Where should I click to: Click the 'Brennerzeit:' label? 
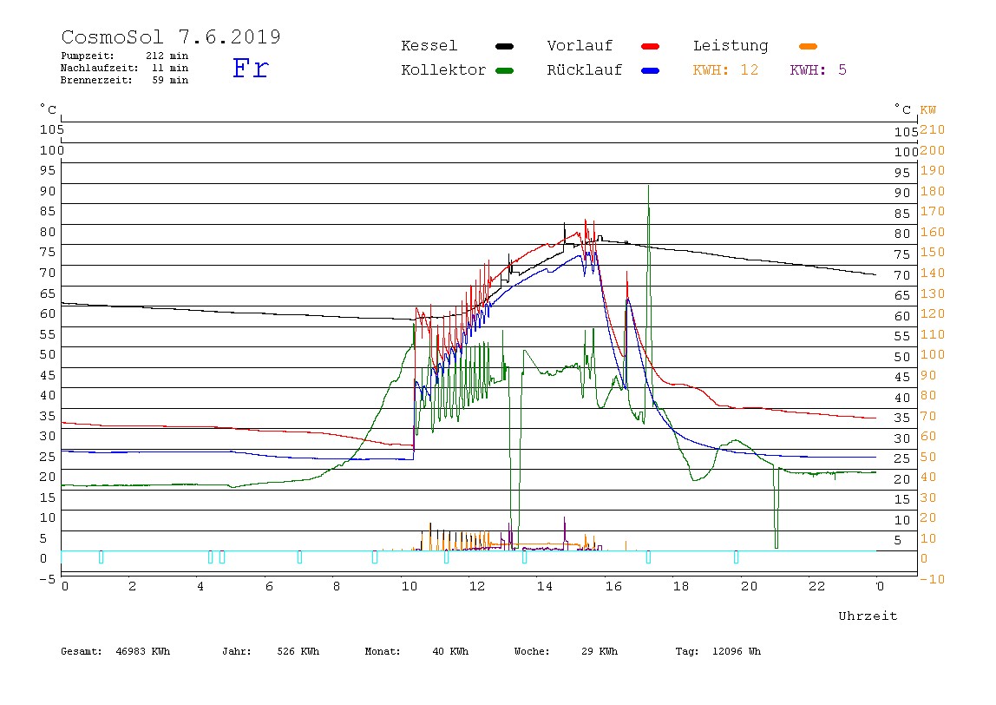click(x=96, y=80)
